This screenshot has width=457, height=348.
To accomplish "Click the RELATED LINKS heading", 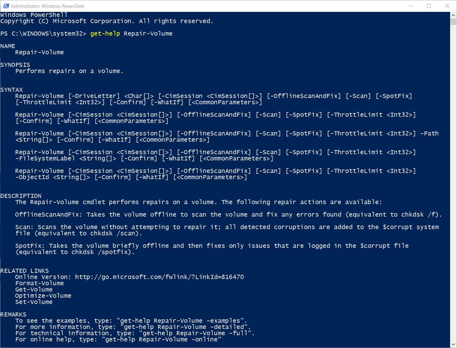I will click(x=25, y=271).
